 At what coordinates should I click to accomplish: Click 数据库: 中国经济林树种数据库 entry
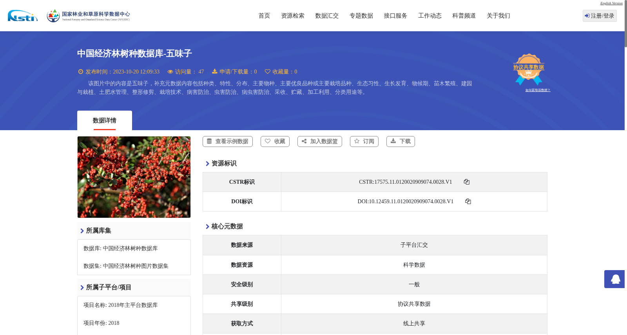tap(121, 249)
